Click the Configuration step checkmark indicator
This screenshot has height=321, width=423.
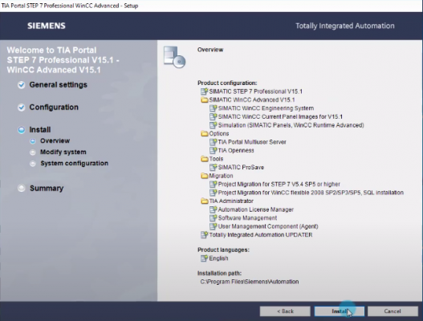[x=22, y=108]
